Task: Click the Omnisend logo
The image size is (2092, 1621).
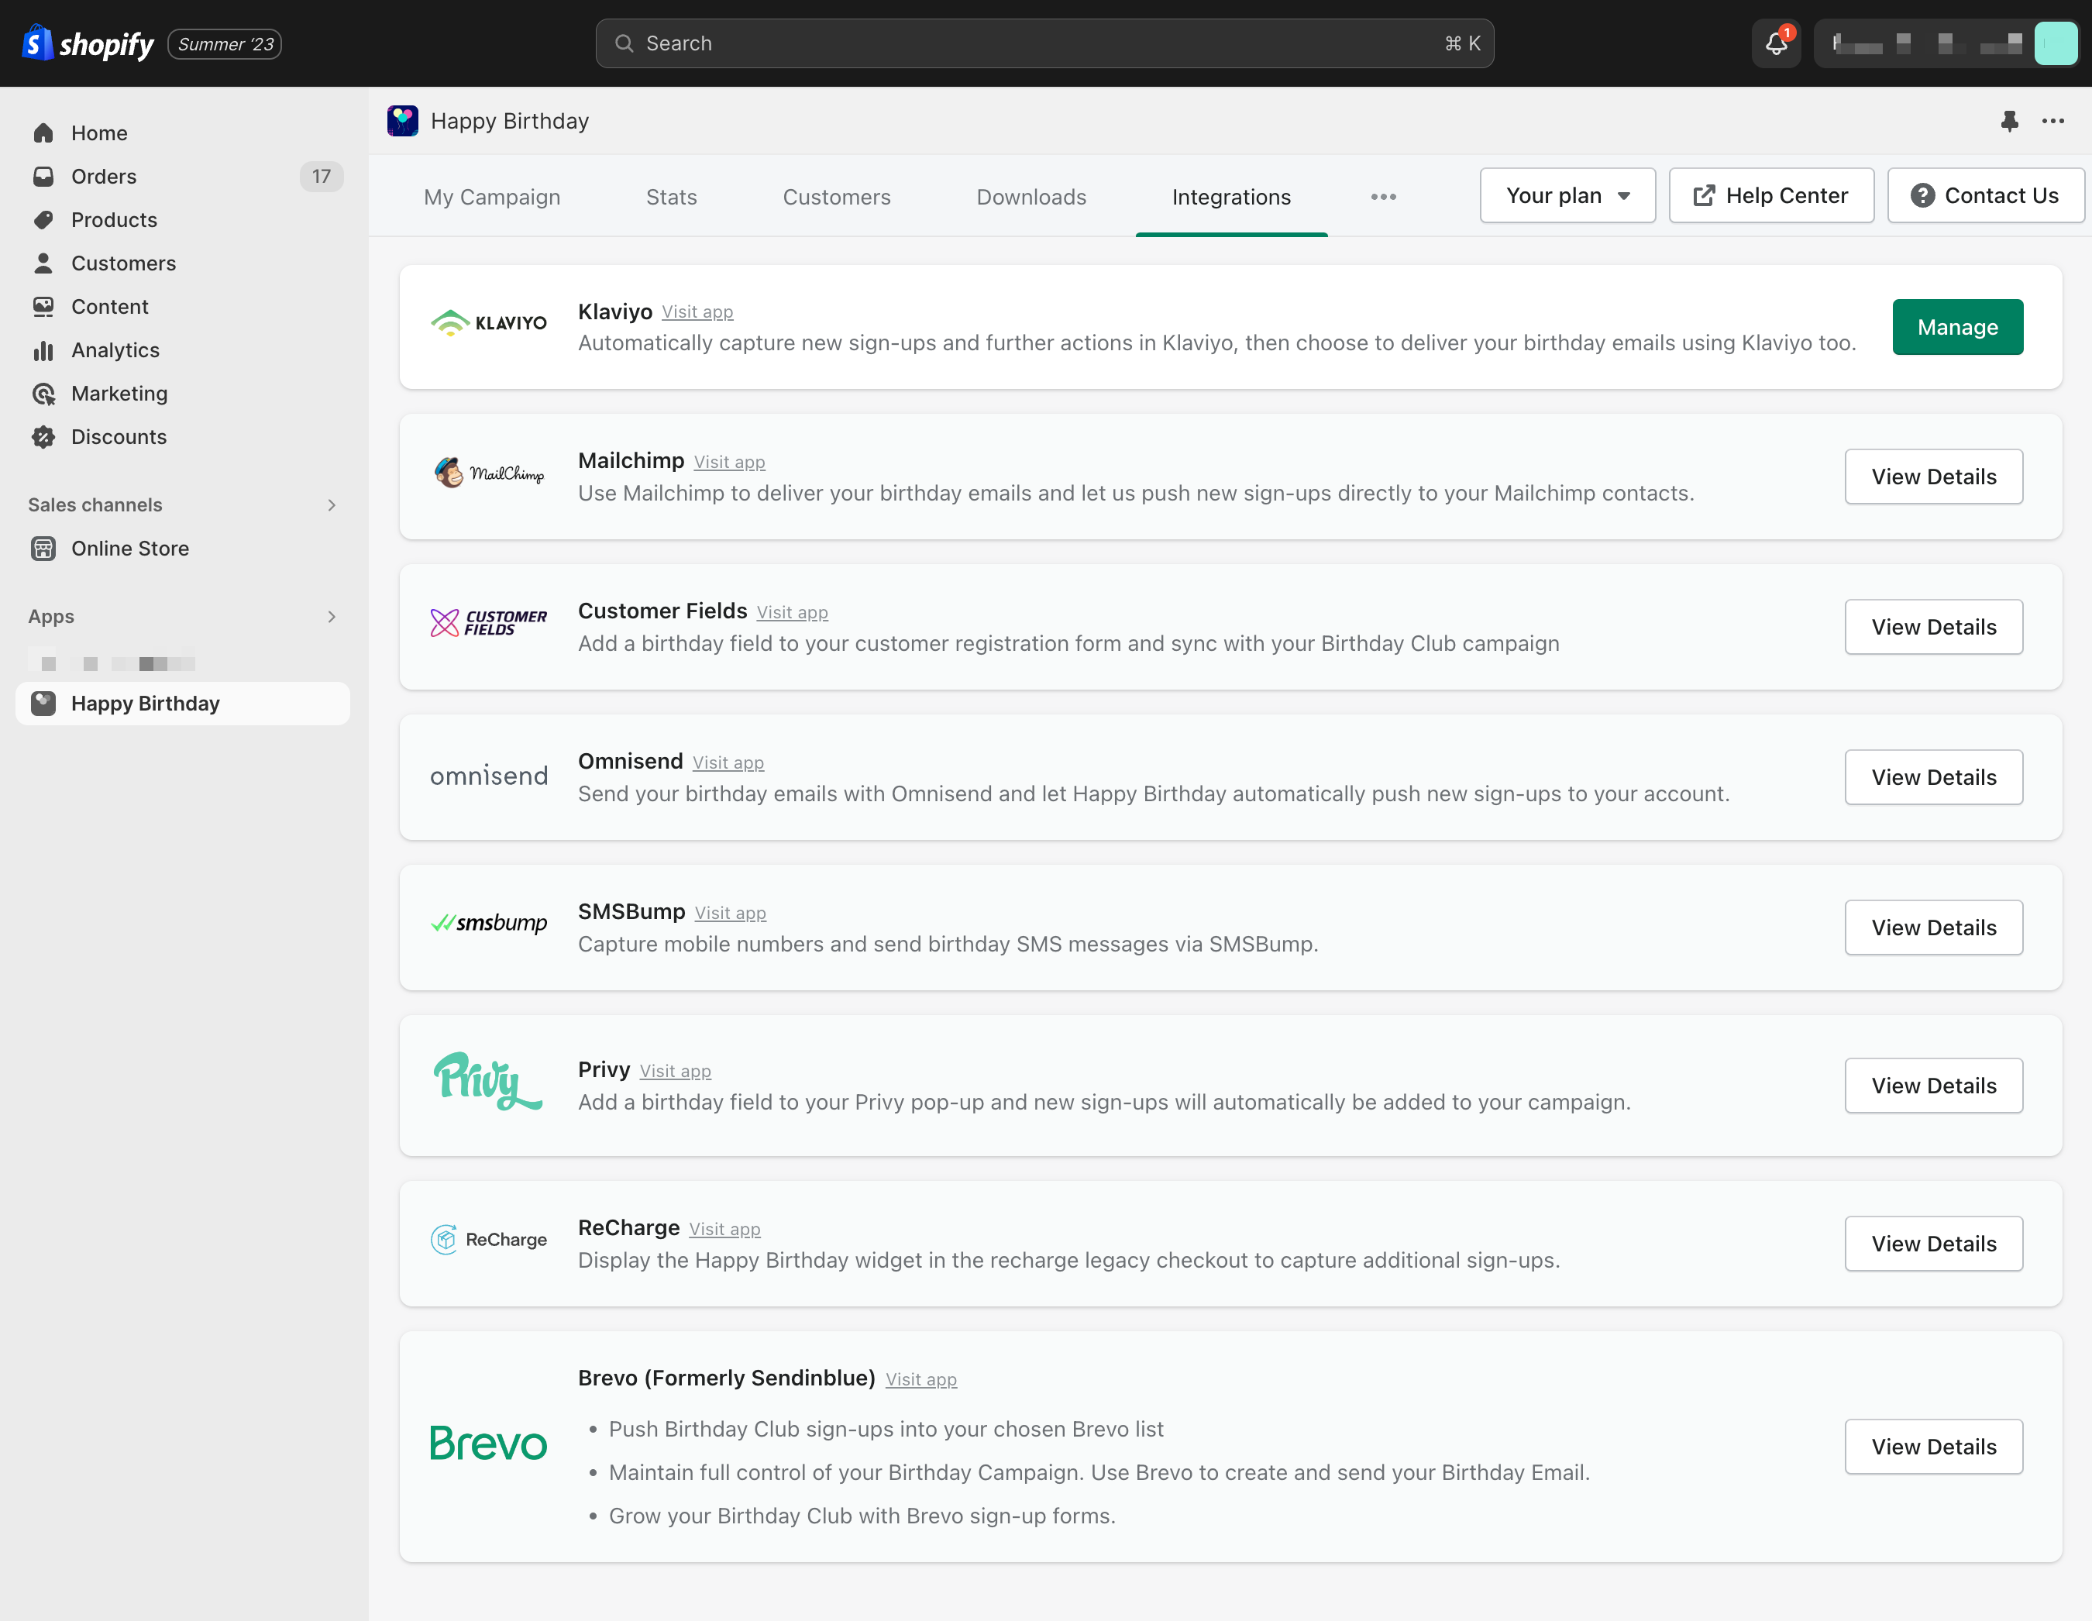Action: coord(488,776)
